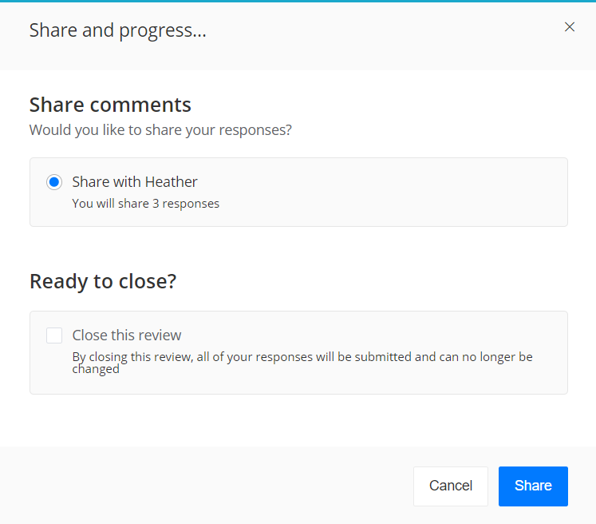
Task: Click the teal bar atop the dialog
Action: (298, 1)
